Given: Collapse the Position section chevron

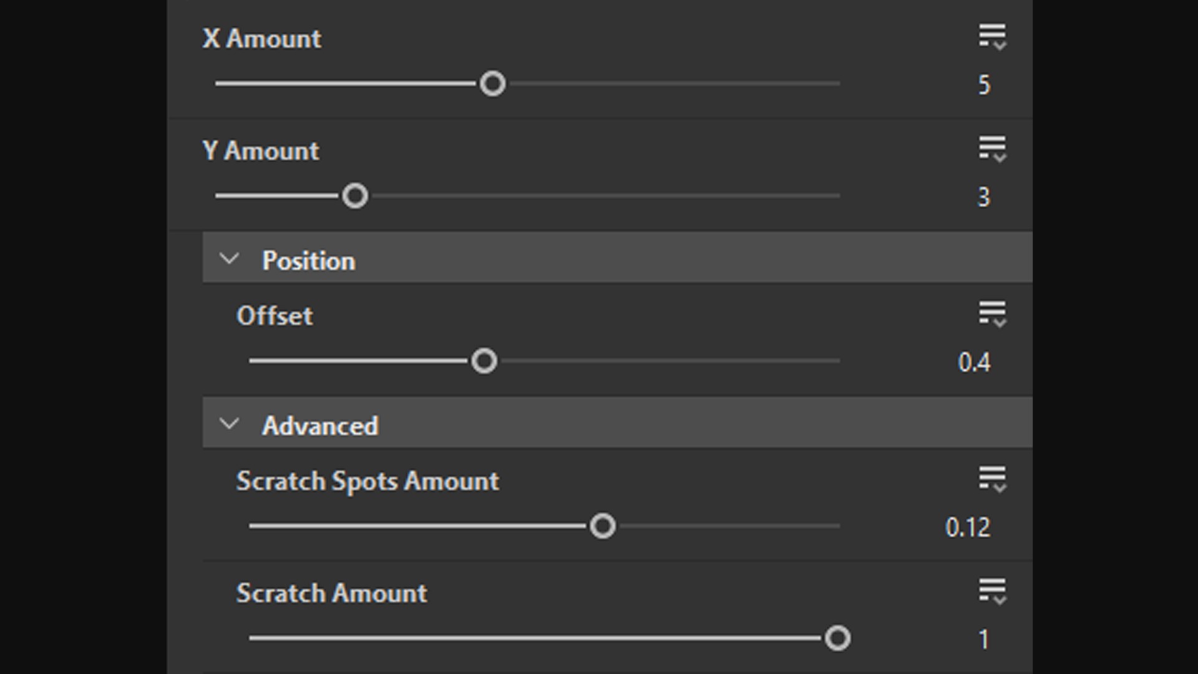Looking at the screenshot, I should (x=229, y=259).
